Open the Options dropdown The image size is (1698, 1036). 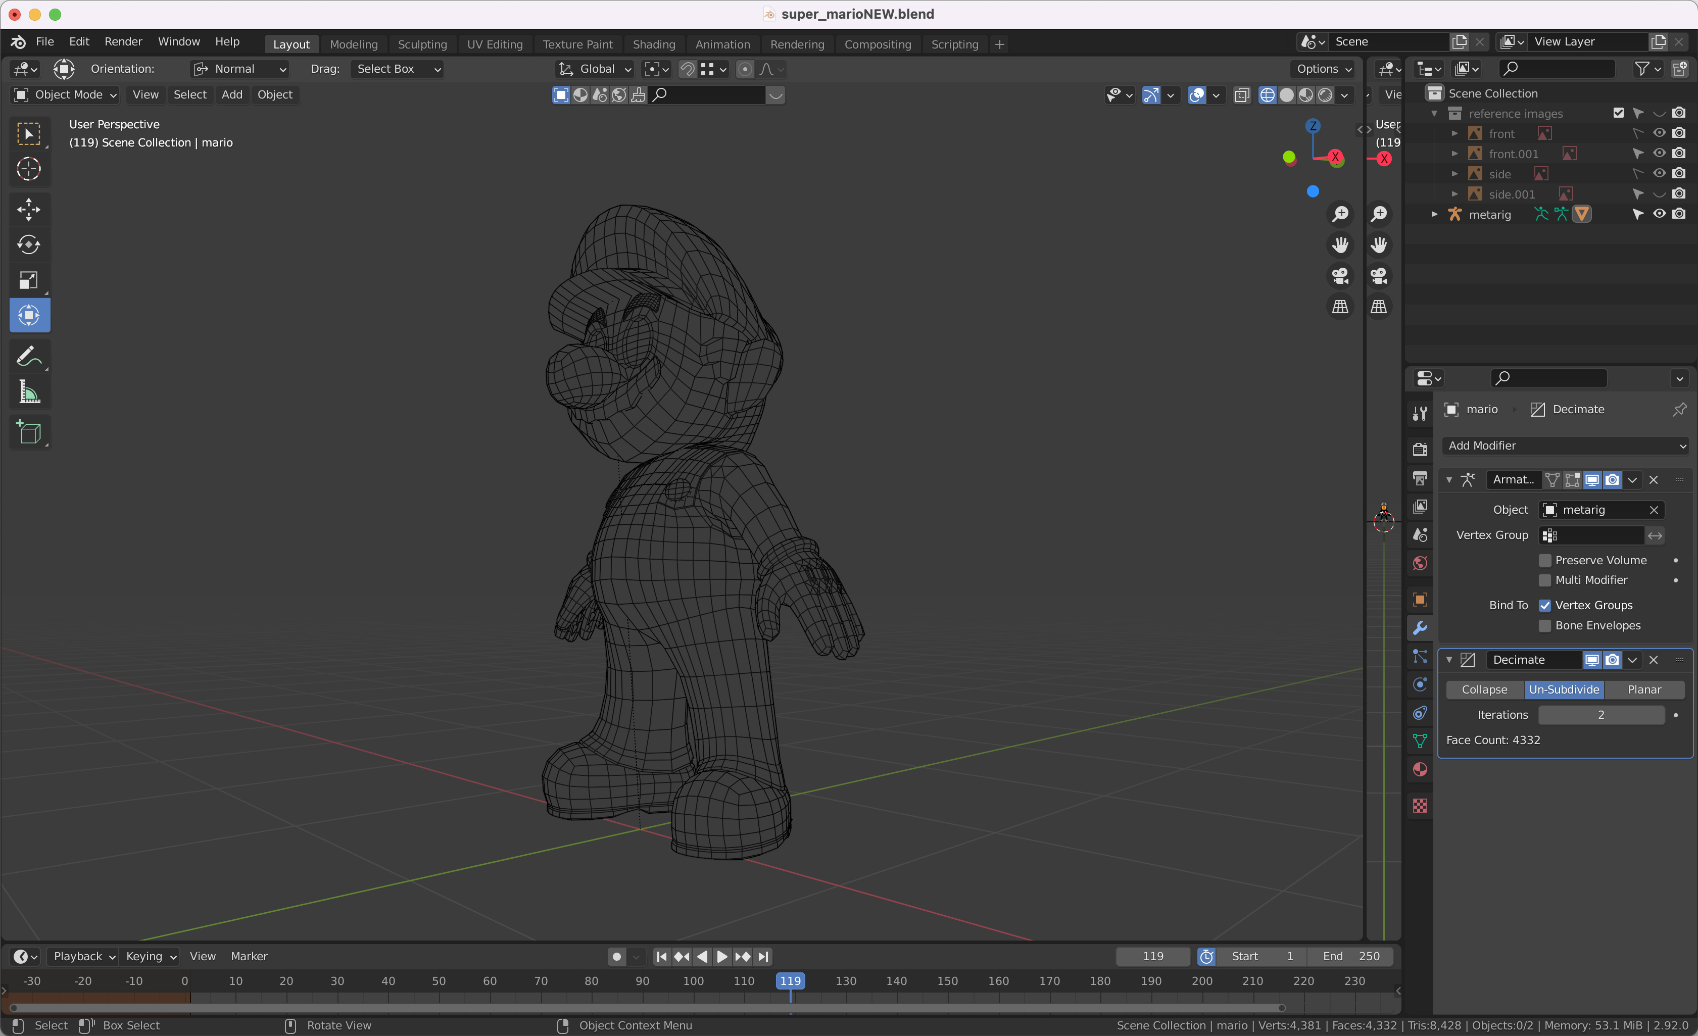[1323, 69]
